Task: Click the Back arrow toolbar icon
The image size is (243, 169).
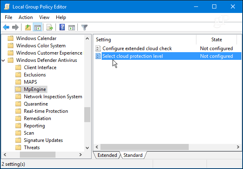Action: [x=6, y=27]
